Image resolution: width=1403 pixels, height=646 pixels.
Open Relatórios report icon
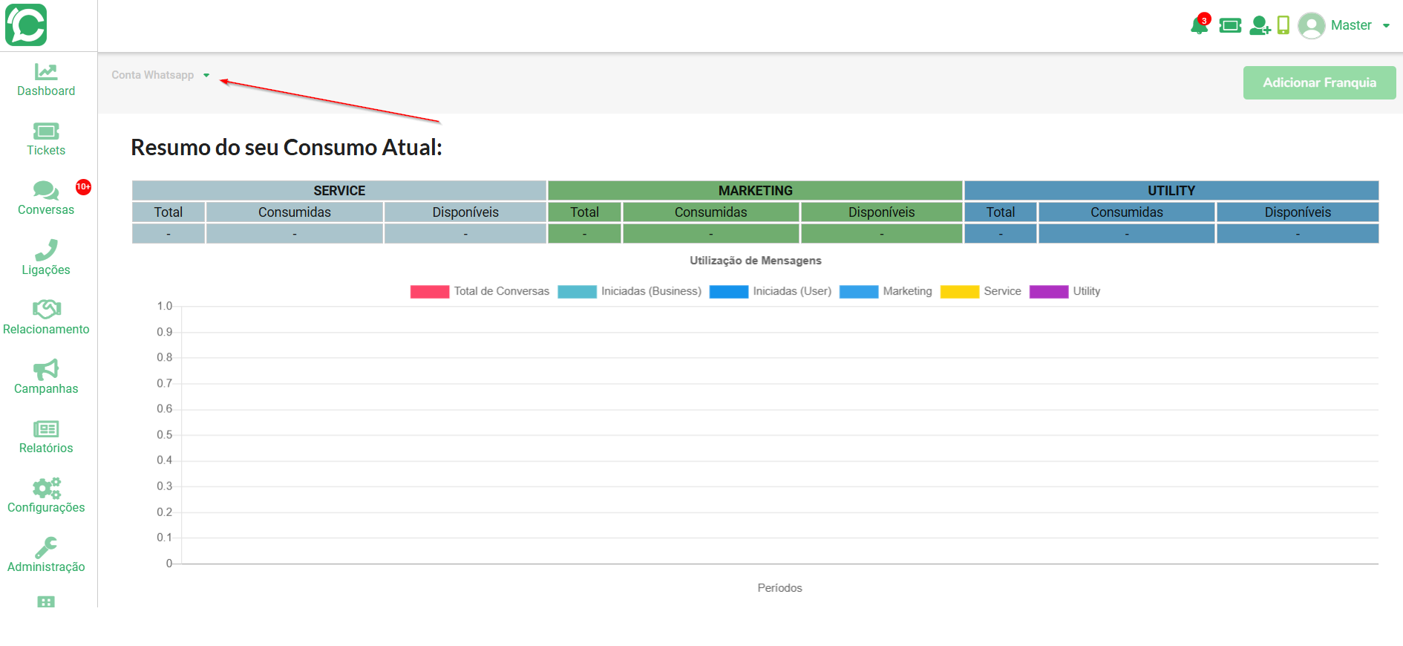pyautogui.click(x=46, y=428)
